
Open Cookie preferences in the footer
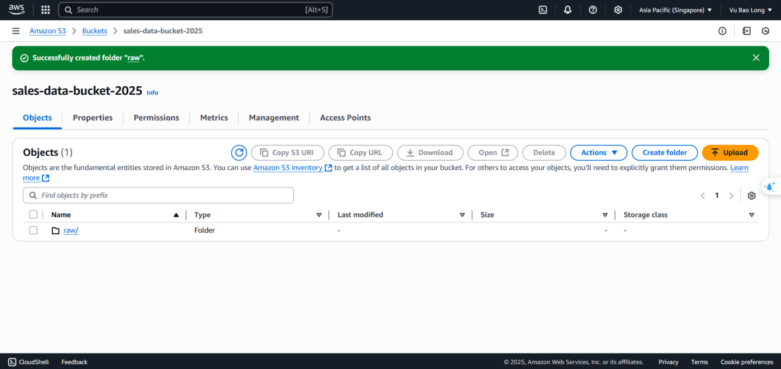(746, 362)
